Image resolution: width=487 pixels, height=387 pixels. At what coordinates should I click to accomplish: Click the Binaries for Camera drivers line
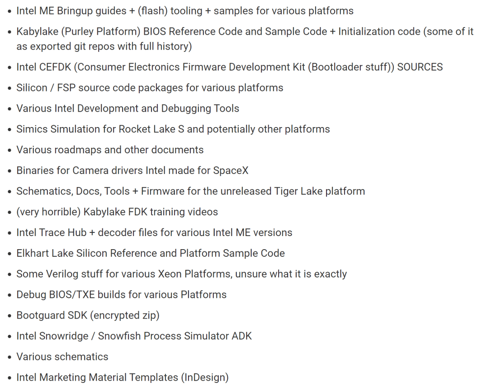pos(132,171)
